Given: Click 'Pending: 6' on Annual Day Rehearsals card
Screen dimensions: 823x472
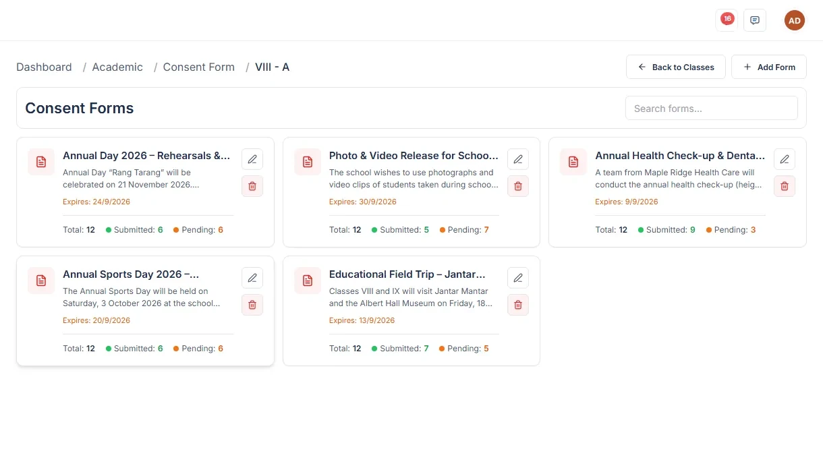Looking at the screenshot, I should point(198,230).
